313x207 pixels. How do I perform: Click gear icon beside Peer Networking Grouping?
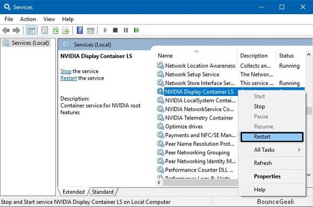[160, 152]
